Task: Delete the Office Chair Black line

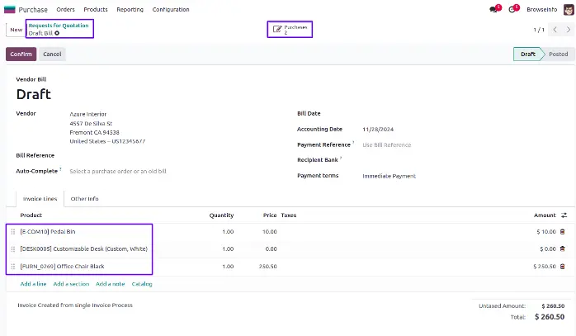Action: point(563,266)
